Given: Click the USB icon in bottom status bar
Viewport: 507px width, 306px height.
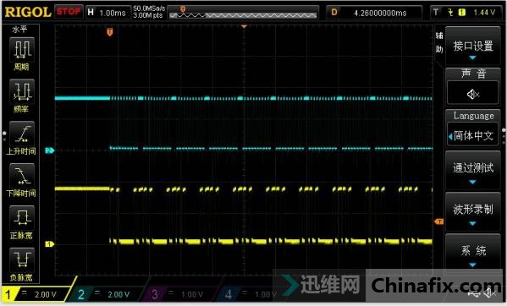Looking at the screenshot, I should [474, 293].
